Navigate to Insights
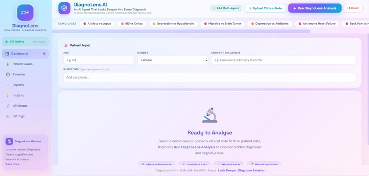Screen dimensions: 369x176 click(25, 95)
